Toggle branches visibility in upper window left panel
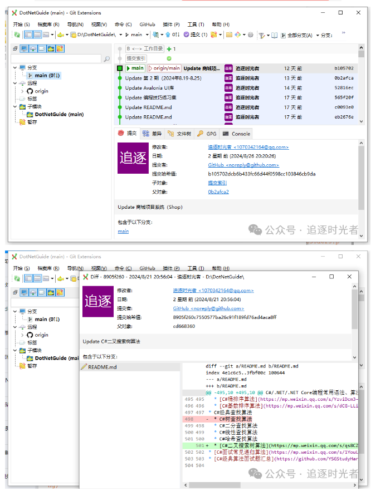Viewport: 371px width, 496px height. click(24, 49)
